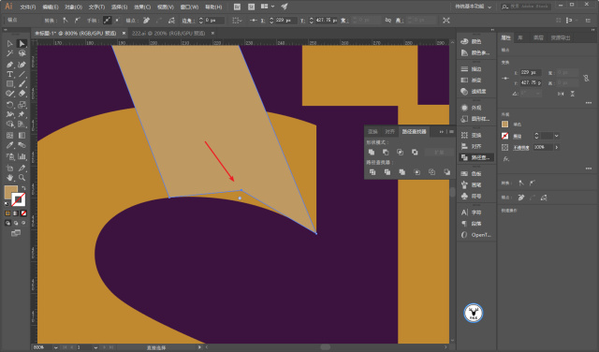Switch to the 222.ai document tab
This screenshot has width=599, height=352.
(x=168, y=34)
